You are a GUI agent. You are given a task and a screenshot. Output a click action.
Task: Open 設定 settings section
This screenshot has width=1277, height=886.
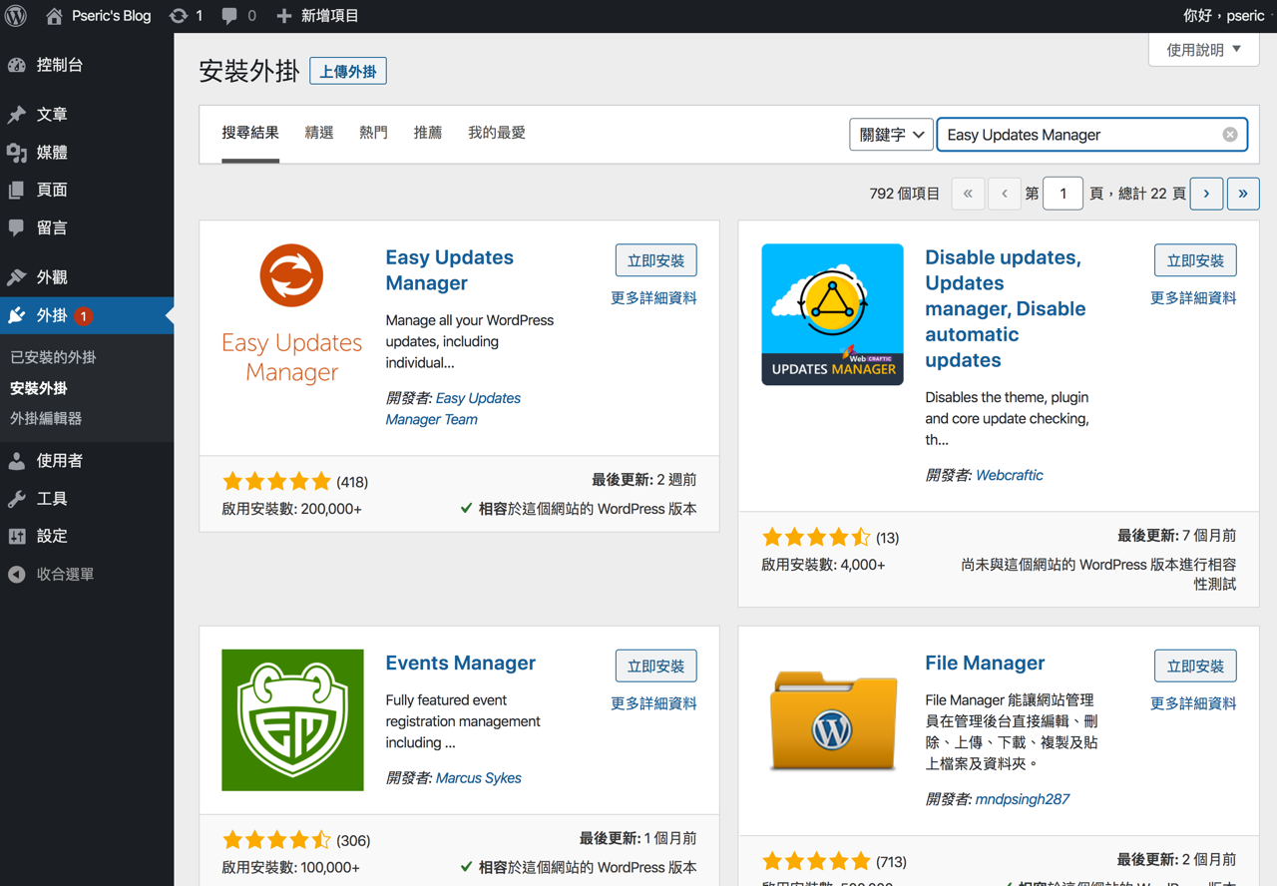(87, 537)
